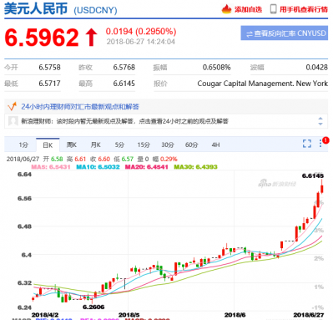Open 24-hour advisor forex opinions link
Image resolution: width=333 pixels, height=320 pixels.
point(80,107)
